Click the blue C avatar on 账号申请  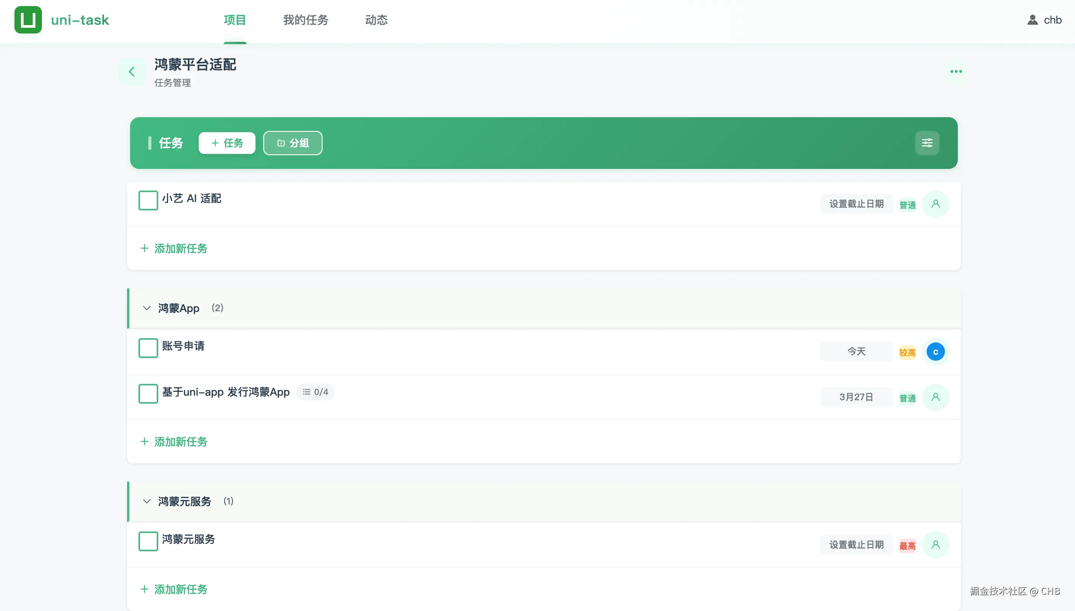[935, 352]
